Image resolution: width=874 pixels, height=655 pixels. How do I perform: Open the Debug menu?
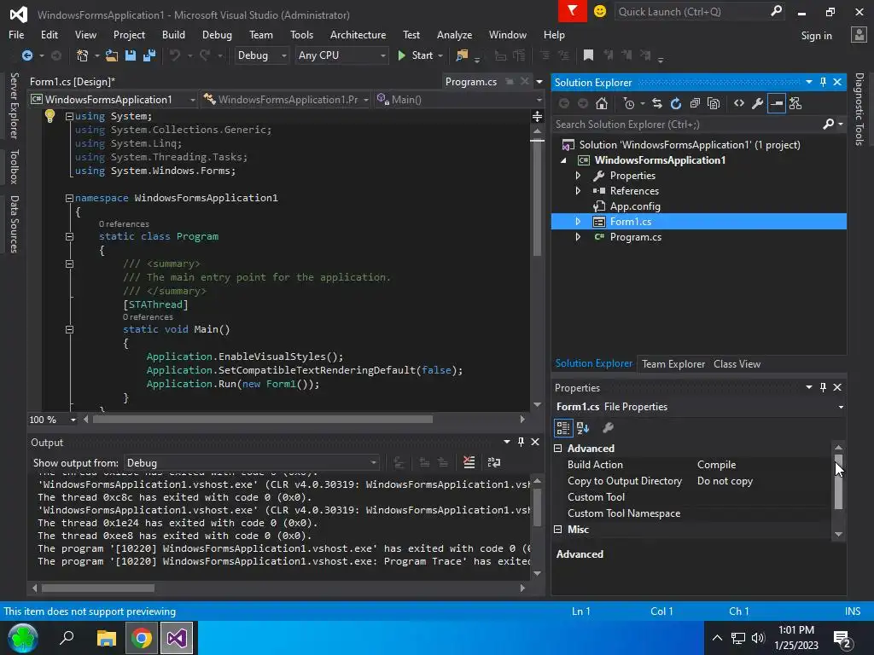click(217, 34)
